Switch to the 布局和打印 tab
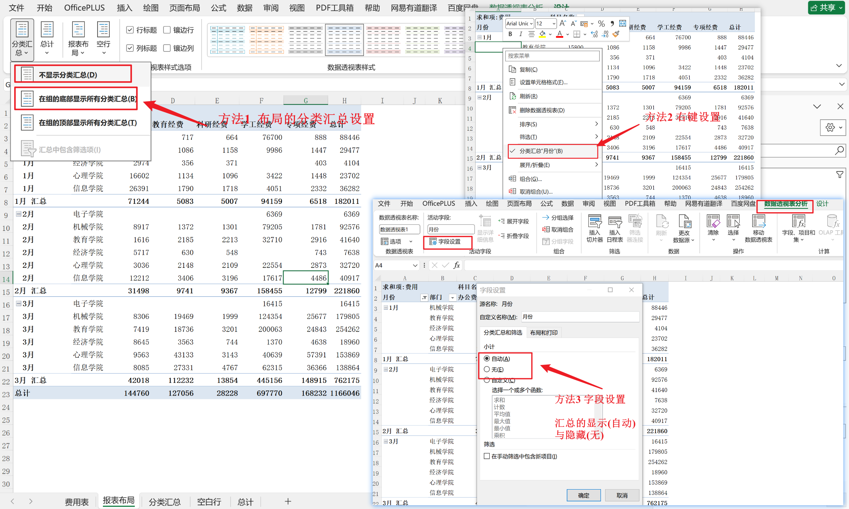 [x=544, y=333]
